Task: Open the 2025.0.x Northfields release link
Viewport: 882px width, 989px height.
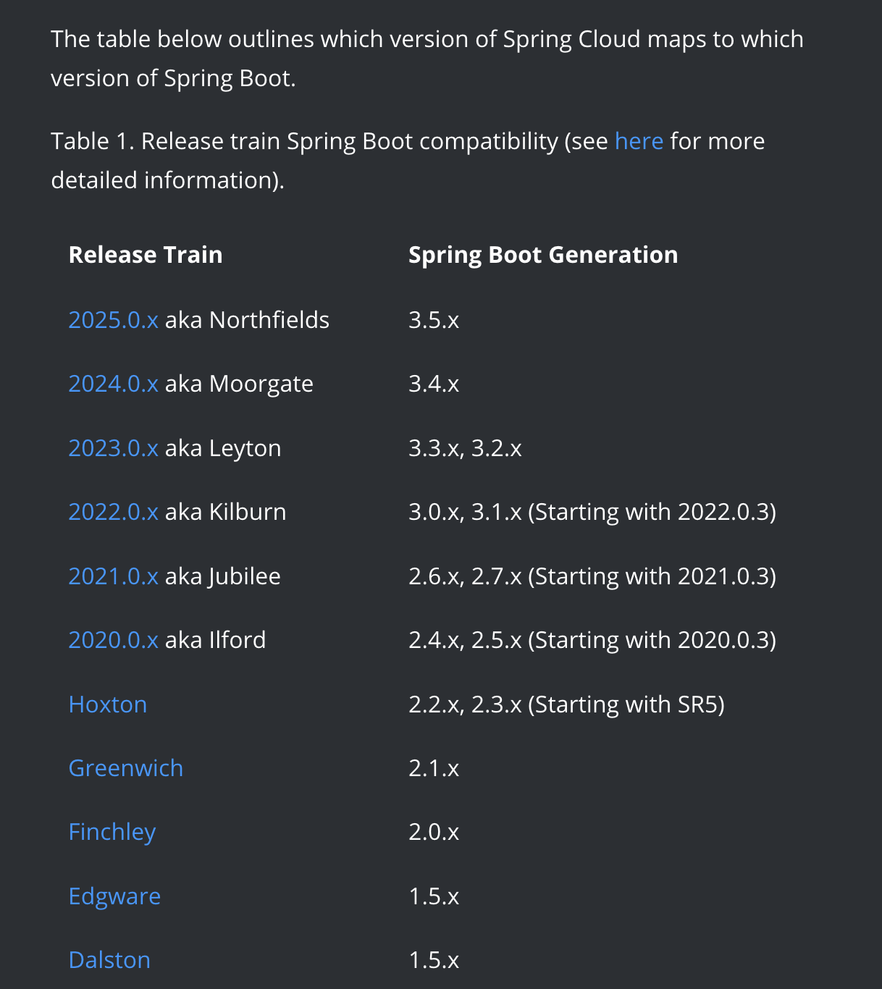Action: 113,320
